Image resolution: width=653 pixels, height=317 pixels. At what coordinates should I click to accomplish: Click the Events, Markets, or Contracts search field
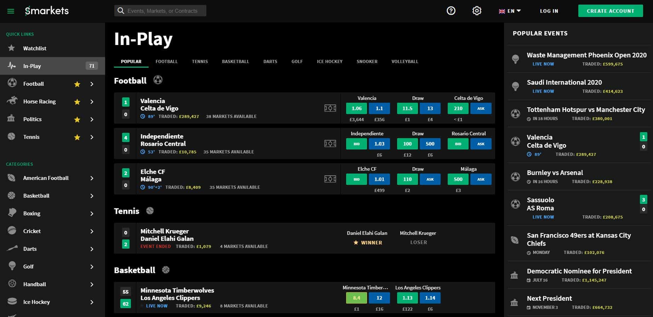[x=160, y=11]
